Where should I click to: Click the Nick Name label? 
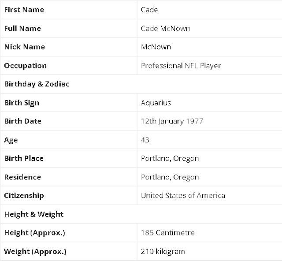point(24,47)
